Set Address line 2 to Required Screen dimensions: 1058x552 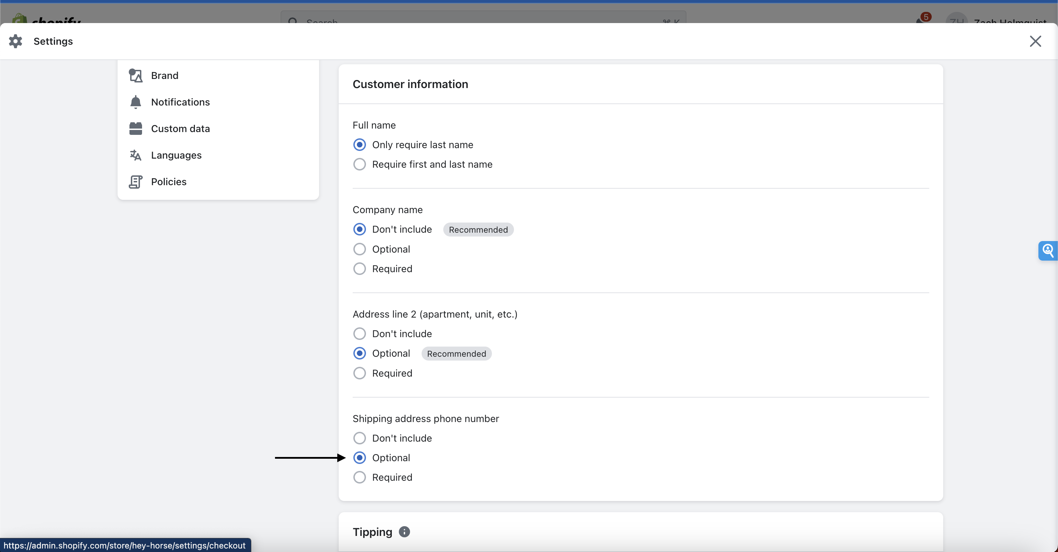click(359, 373)
